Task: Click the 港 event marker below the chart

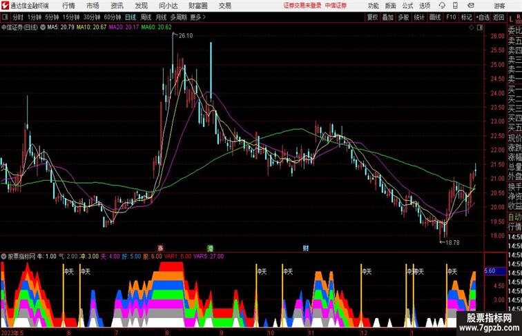Action: [210, 248]
